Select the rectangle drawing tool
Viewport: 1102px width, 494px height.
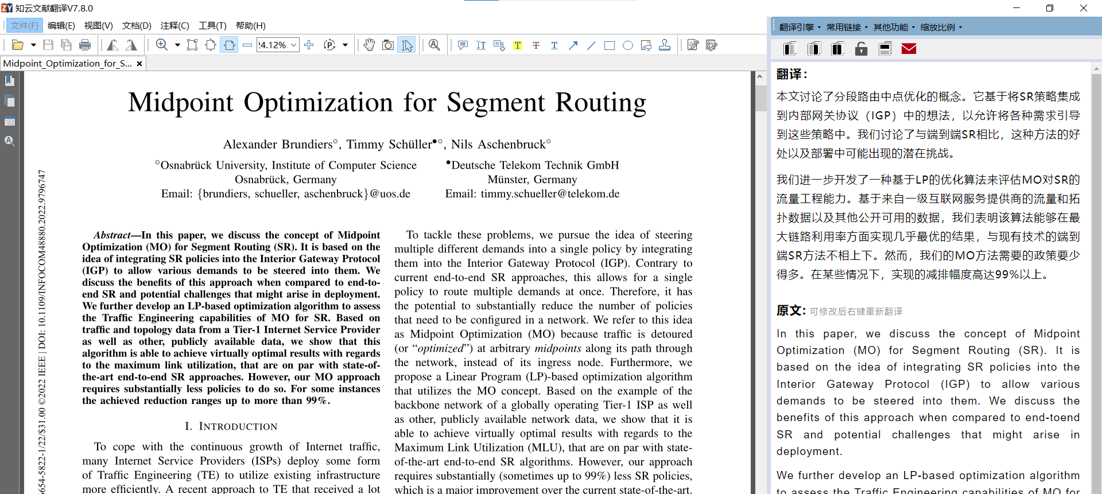coord(610,45)
